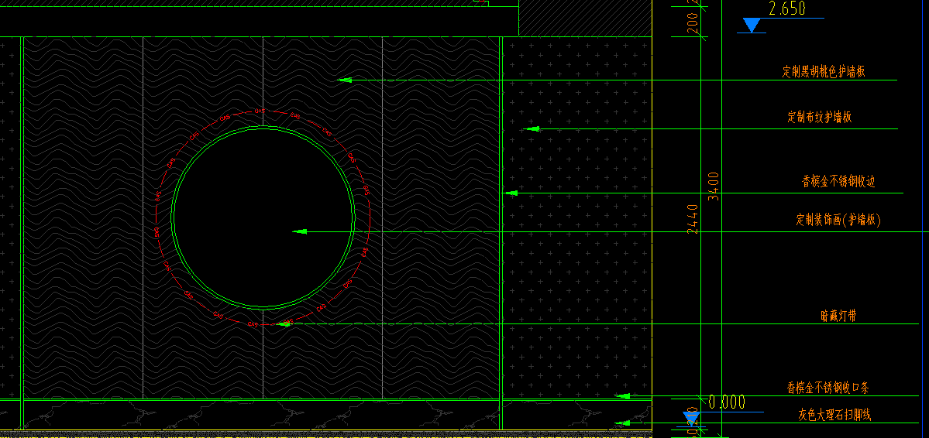Select the 2.650 elevation value
Image resolution: width=929 pixels, height=438 pixels.
(786, 9)
